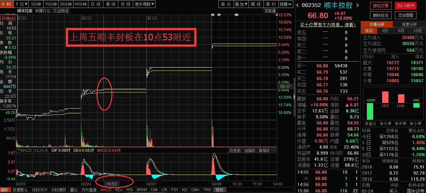Open the 买十位置有主力挂单 link
The width and height of the screenshot is (426, 193).
tap(328, 25)
